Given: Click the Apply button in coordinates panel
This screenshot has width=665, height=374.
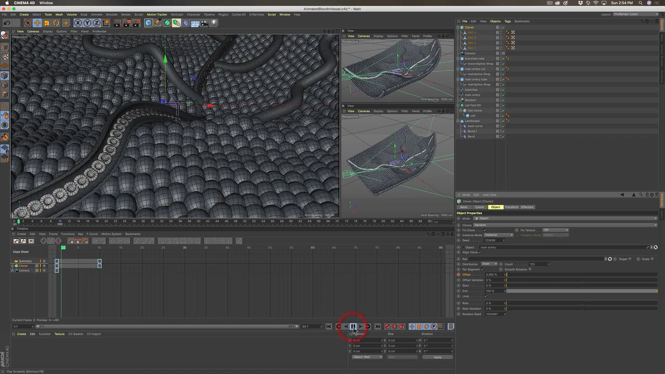Looking at the screenshot, I should [x=437, y=357].
